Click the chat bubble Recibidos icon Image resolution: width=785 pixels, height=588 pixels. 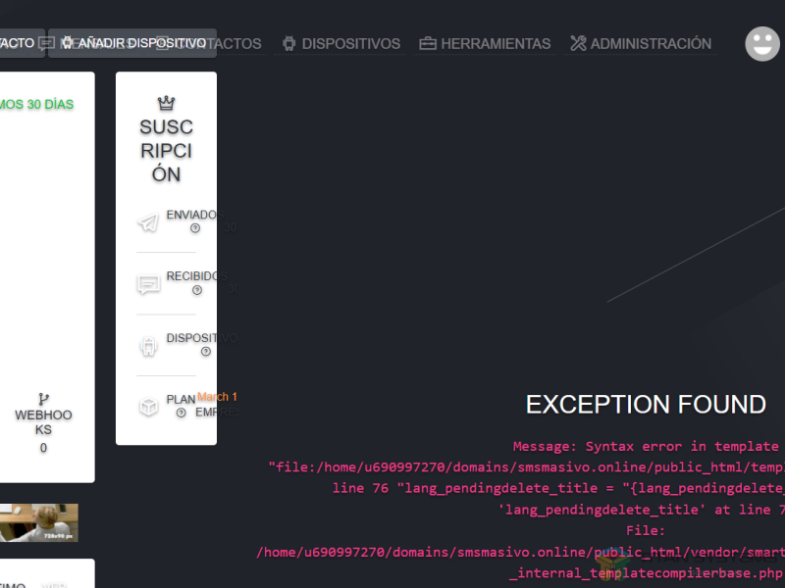coord(148,285)
